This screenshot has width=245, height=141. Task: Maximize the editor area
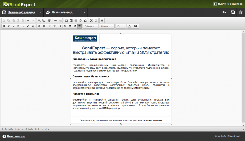[x=91, y=21]
